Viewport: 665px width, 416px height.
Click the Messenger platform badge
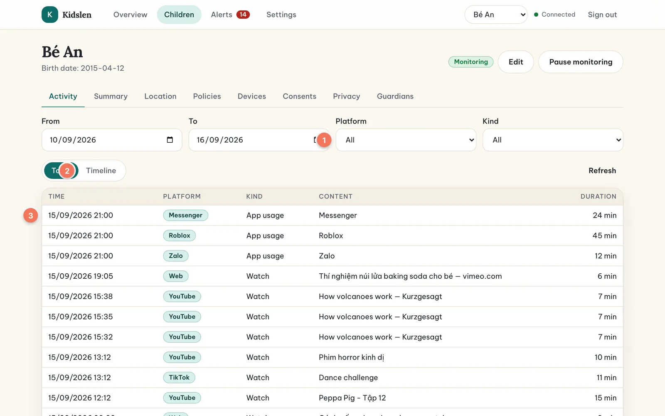(x=185, y=215)
